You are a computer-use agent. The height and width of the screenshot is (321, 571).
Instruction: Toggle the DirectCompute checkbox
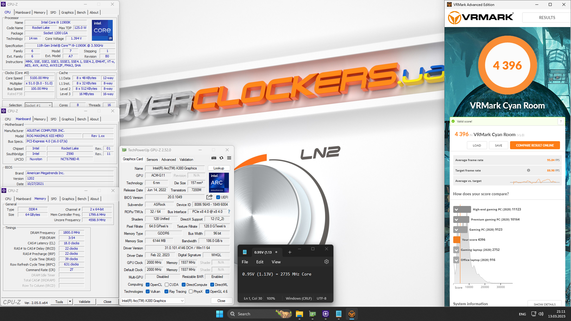[x=183, y=285]
